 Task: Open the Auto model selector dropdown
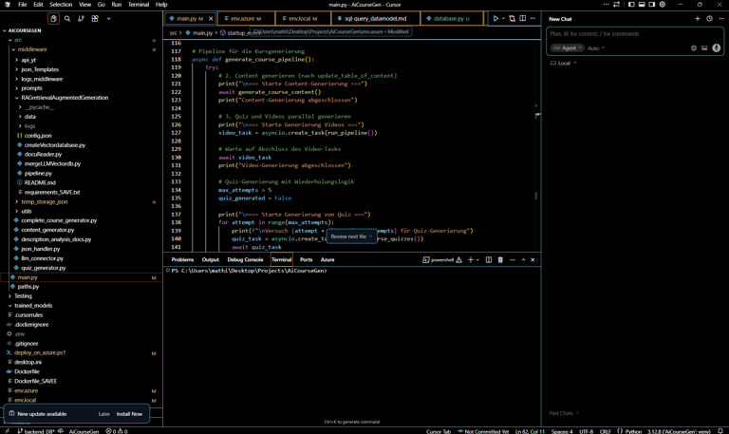(595, 47)
